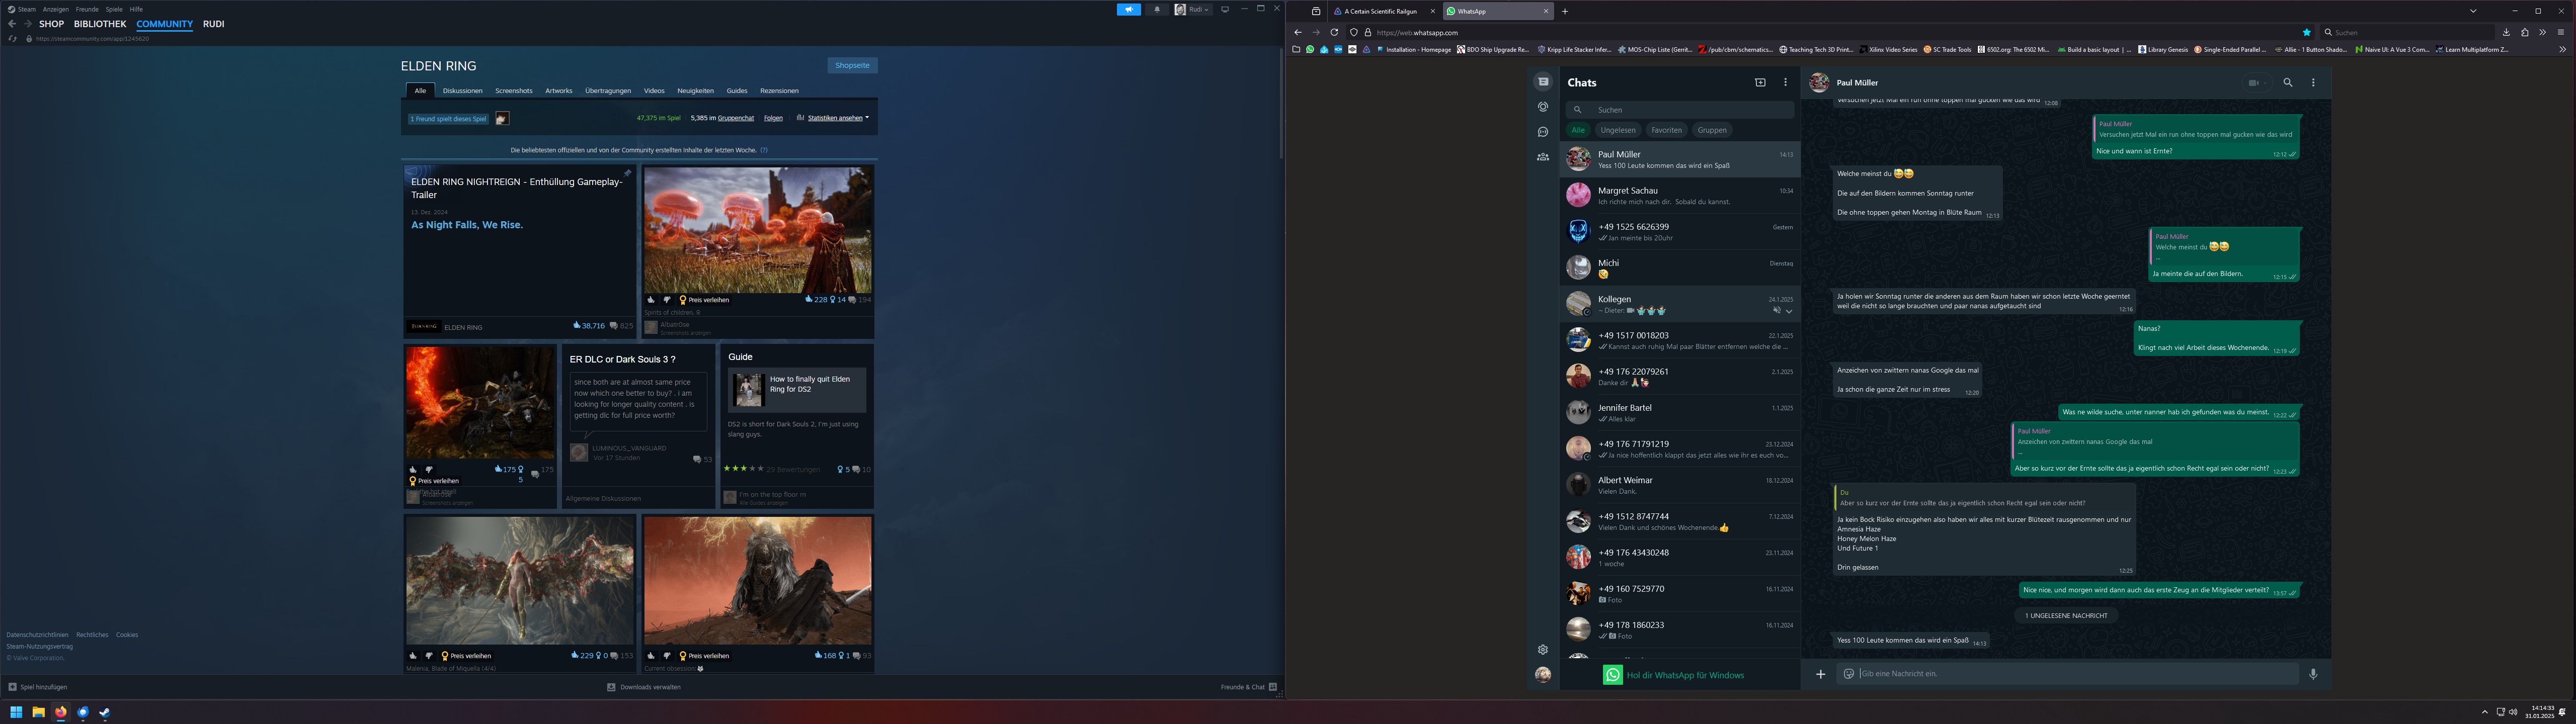Click the Hol dir WhatsApp für Windows link
2576x724 pixels.
pos(1685,675)
